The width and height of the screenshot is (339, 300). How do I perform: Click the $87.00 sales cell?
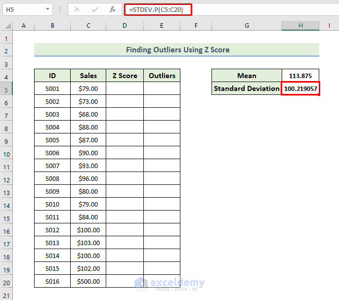pyautogui.click(x=88, y=140)
